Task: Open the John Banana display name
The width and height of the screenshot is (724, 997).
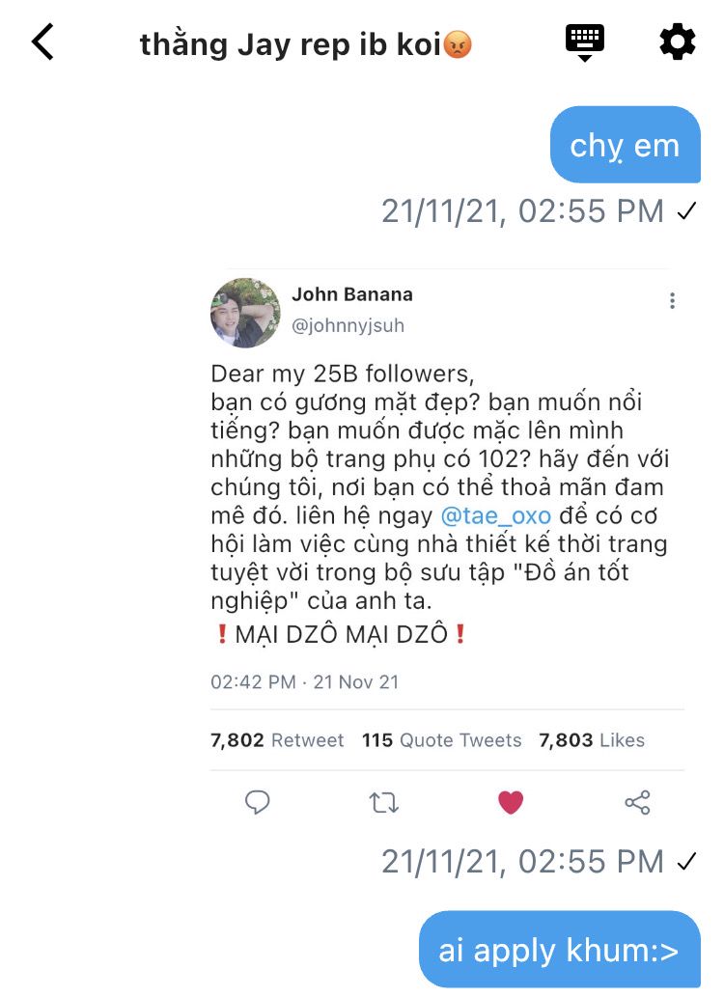Action: pos(351,294)
